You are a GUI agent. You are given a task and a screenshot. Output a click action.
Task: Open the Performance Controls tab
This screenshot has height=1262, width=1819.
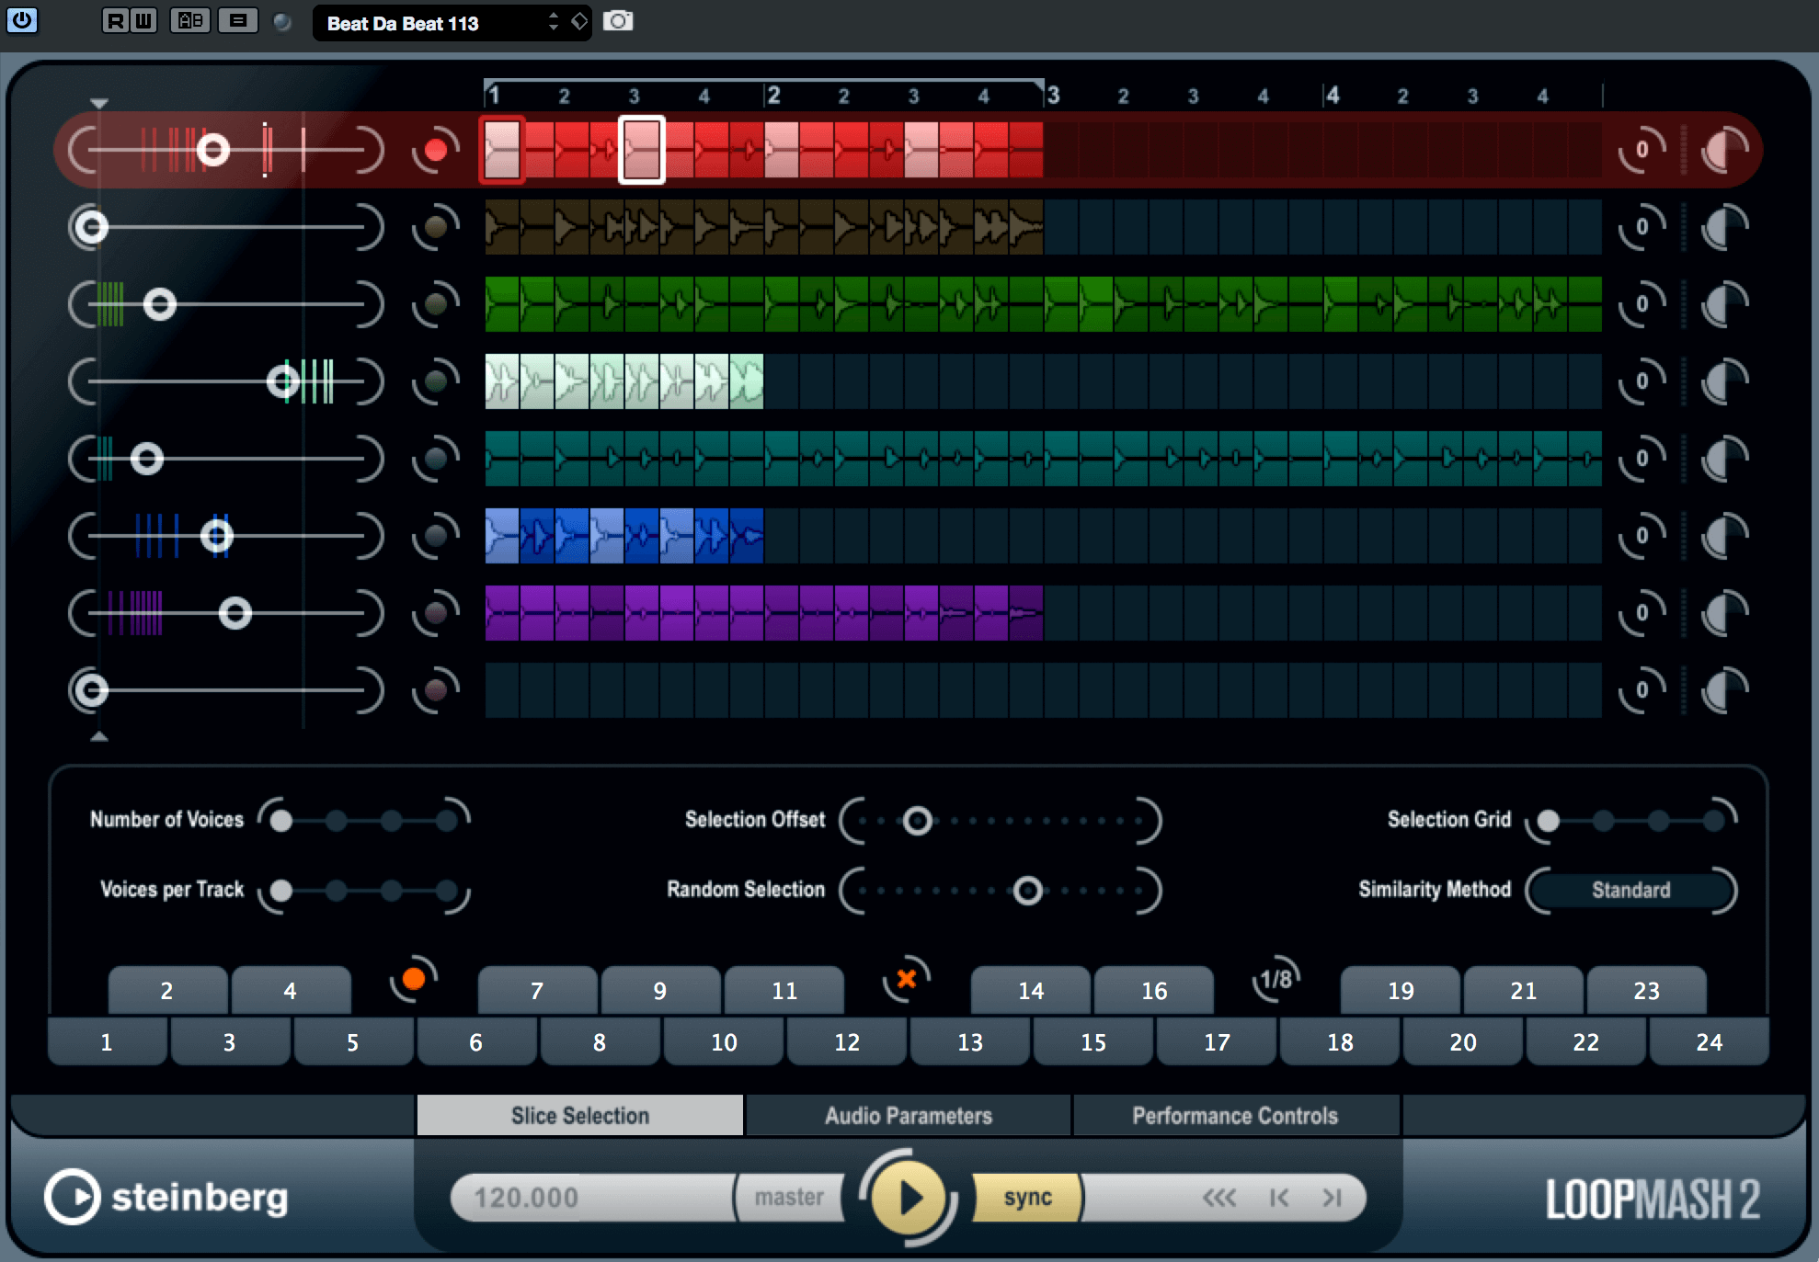coord(1235,1115)
